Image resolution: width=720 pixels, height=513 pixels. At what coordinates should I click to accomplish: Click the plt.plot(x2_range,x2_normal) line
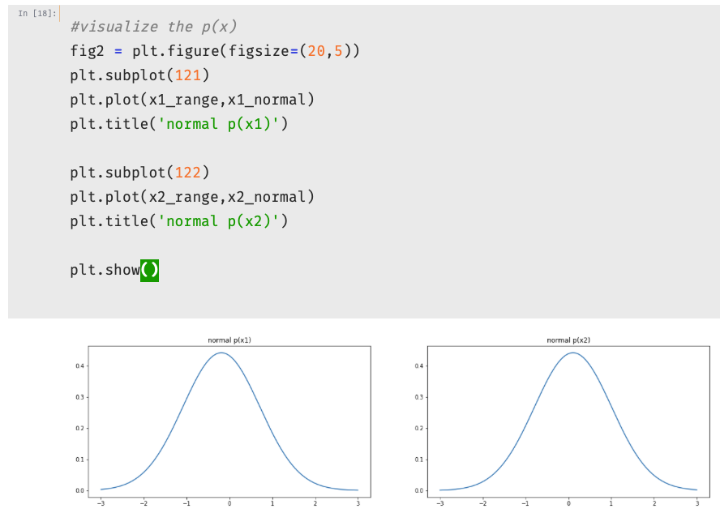click(x=192, y=197)
